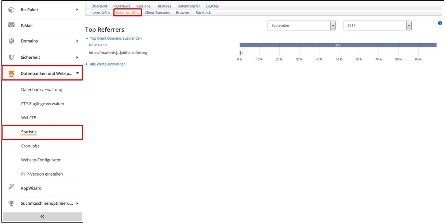This screenshot has height=224, width=446.
Task: Collapse the sidebar with double-arrow button
Action: (42, 217)
